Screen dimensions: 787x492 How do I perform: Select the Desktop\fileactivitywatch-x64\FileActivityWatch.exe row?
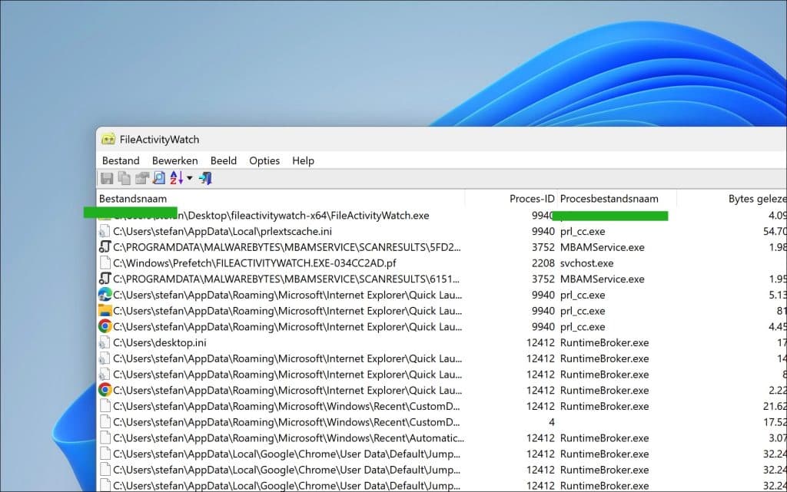(442, 216)
